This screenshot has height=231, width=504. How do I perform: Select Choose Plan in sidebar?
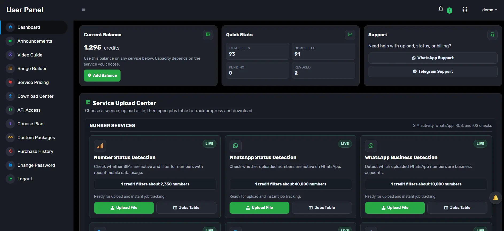(x=34, y=124)
